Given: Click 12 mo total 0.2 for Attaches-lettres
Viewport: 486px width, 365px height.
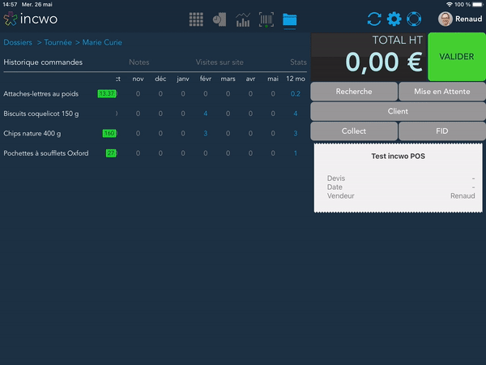Looking at the screenshot, I should (296, 94).
